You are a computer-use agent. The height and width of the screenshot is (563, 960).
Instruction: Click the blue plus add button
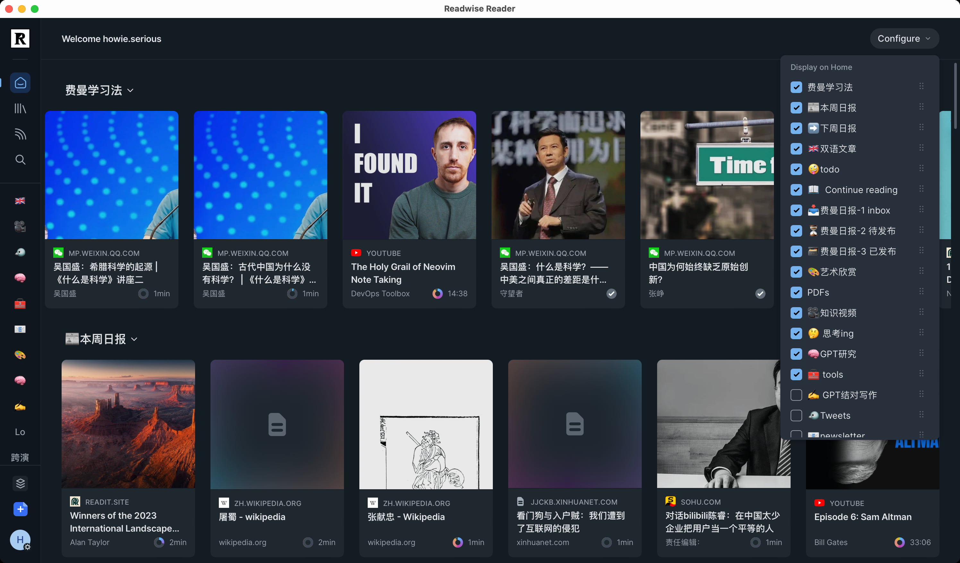(20, 509)
